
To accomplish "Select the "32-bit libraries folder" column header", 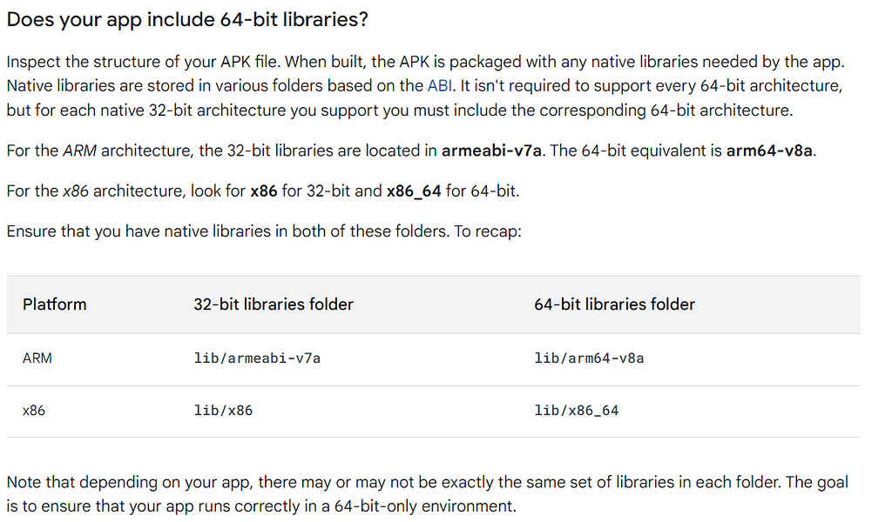I will (274, 304).
